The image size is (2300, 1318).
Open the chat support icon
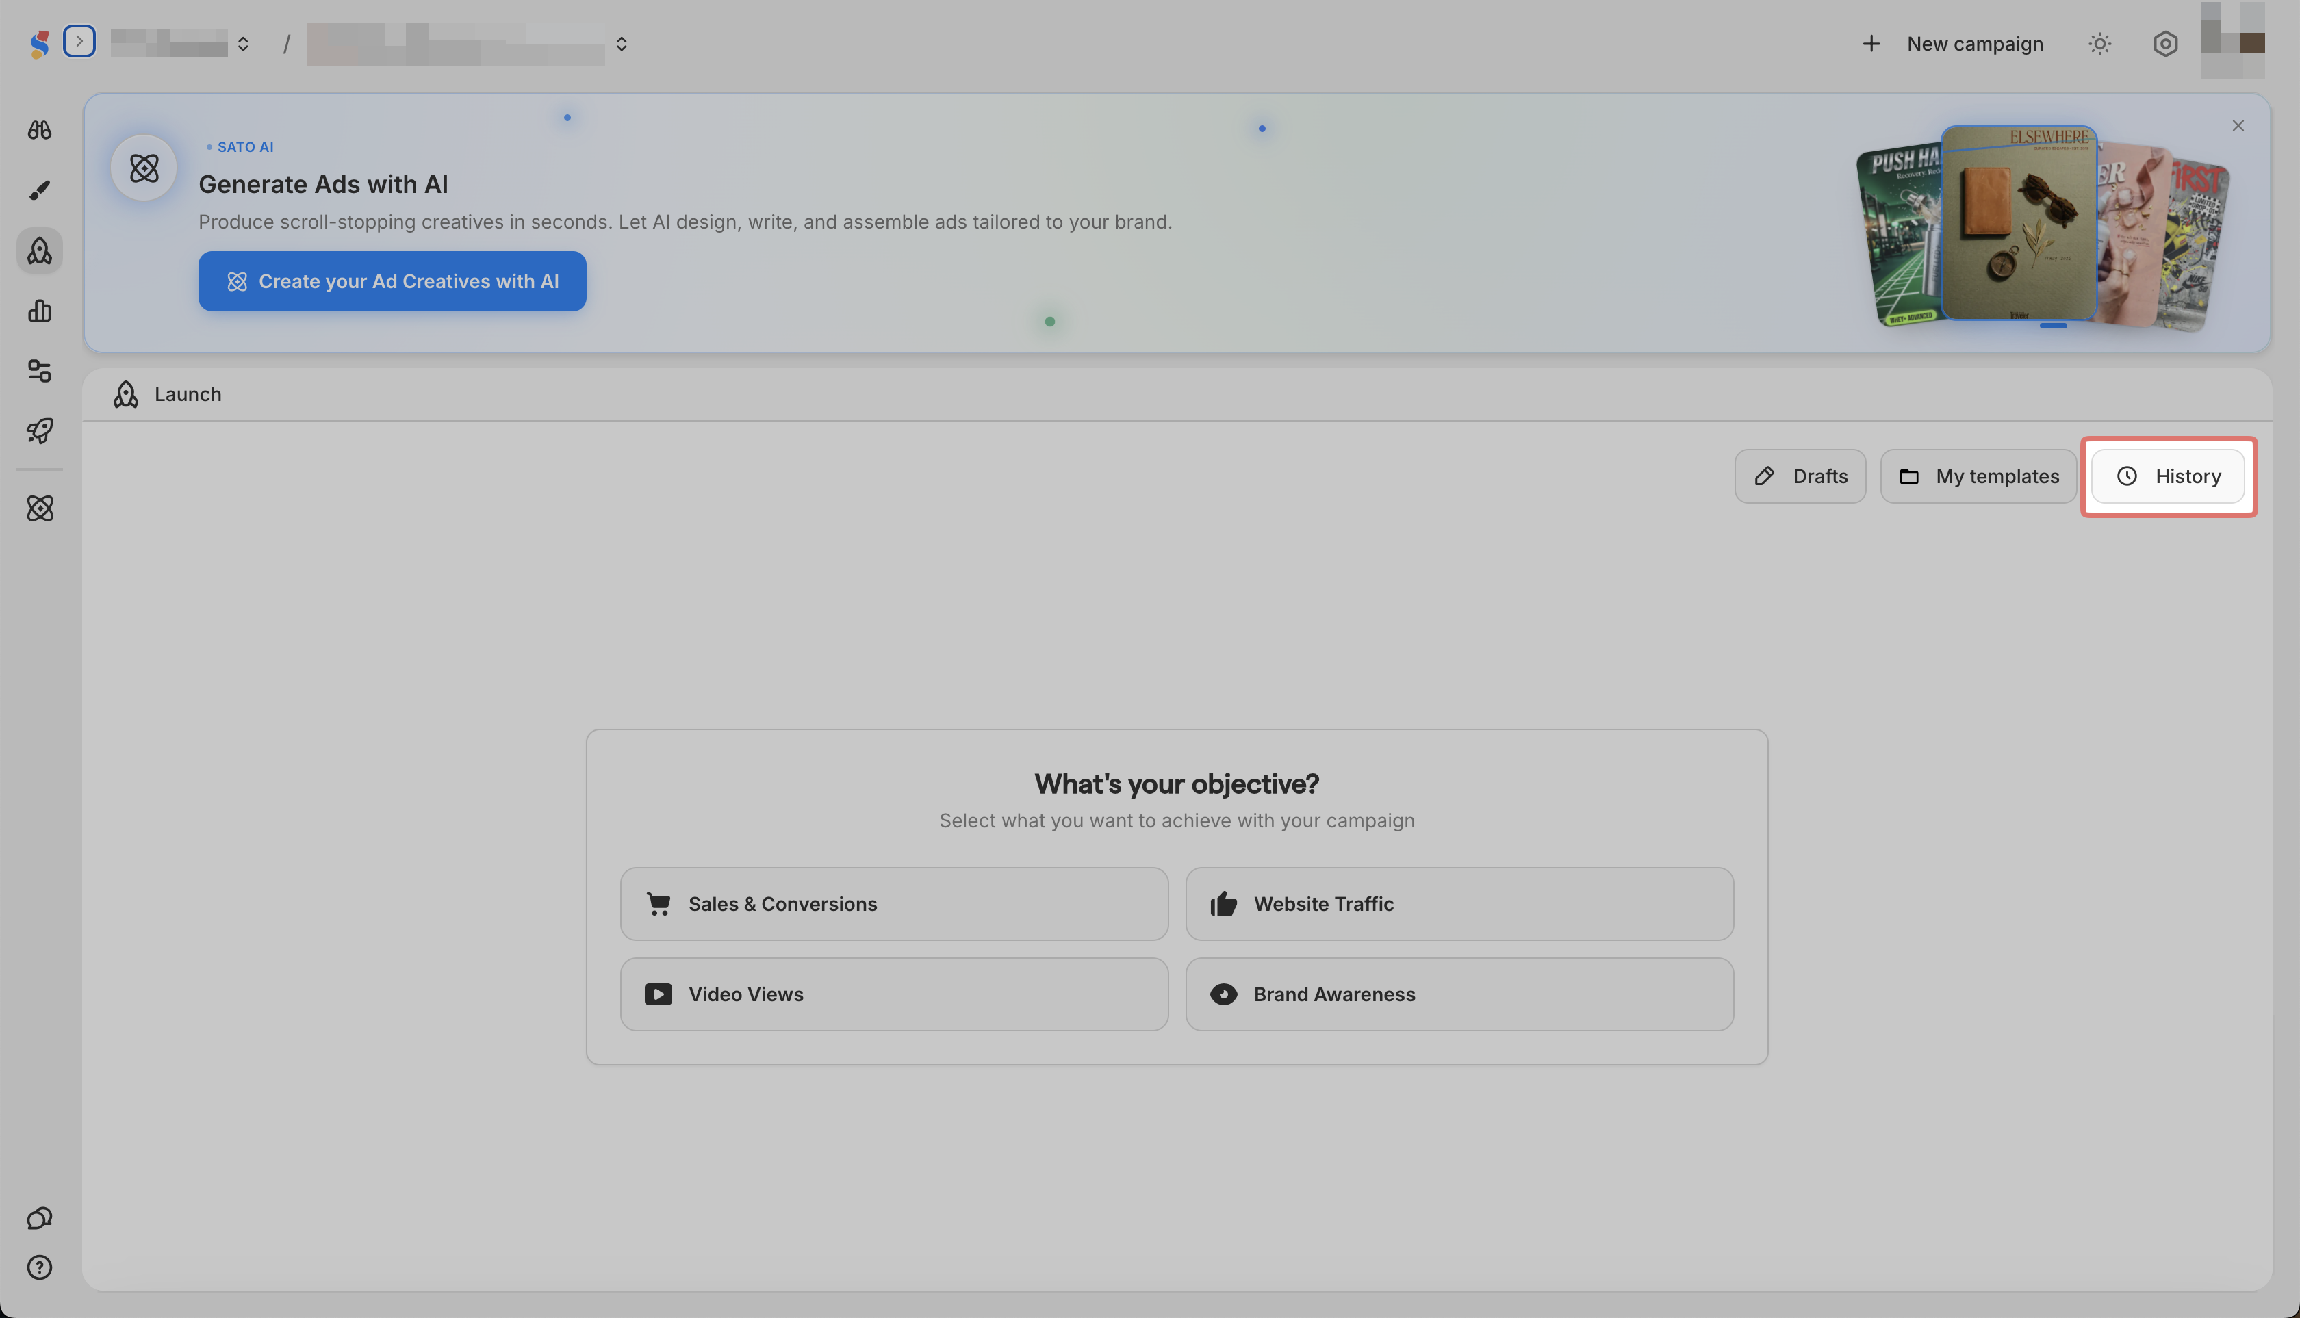39,1218
